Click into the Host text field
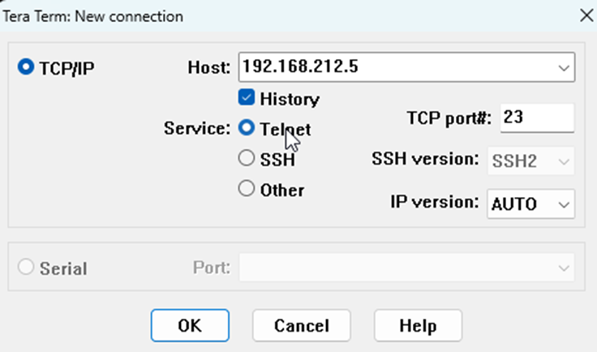The width and height of the screenshot is (597, 352). 396,67
